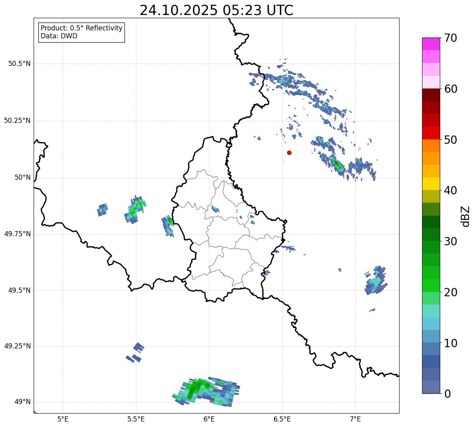Click the orange 50 dBZ colorbar segment
Screen dimensions: 475x427
coord(431,146)
